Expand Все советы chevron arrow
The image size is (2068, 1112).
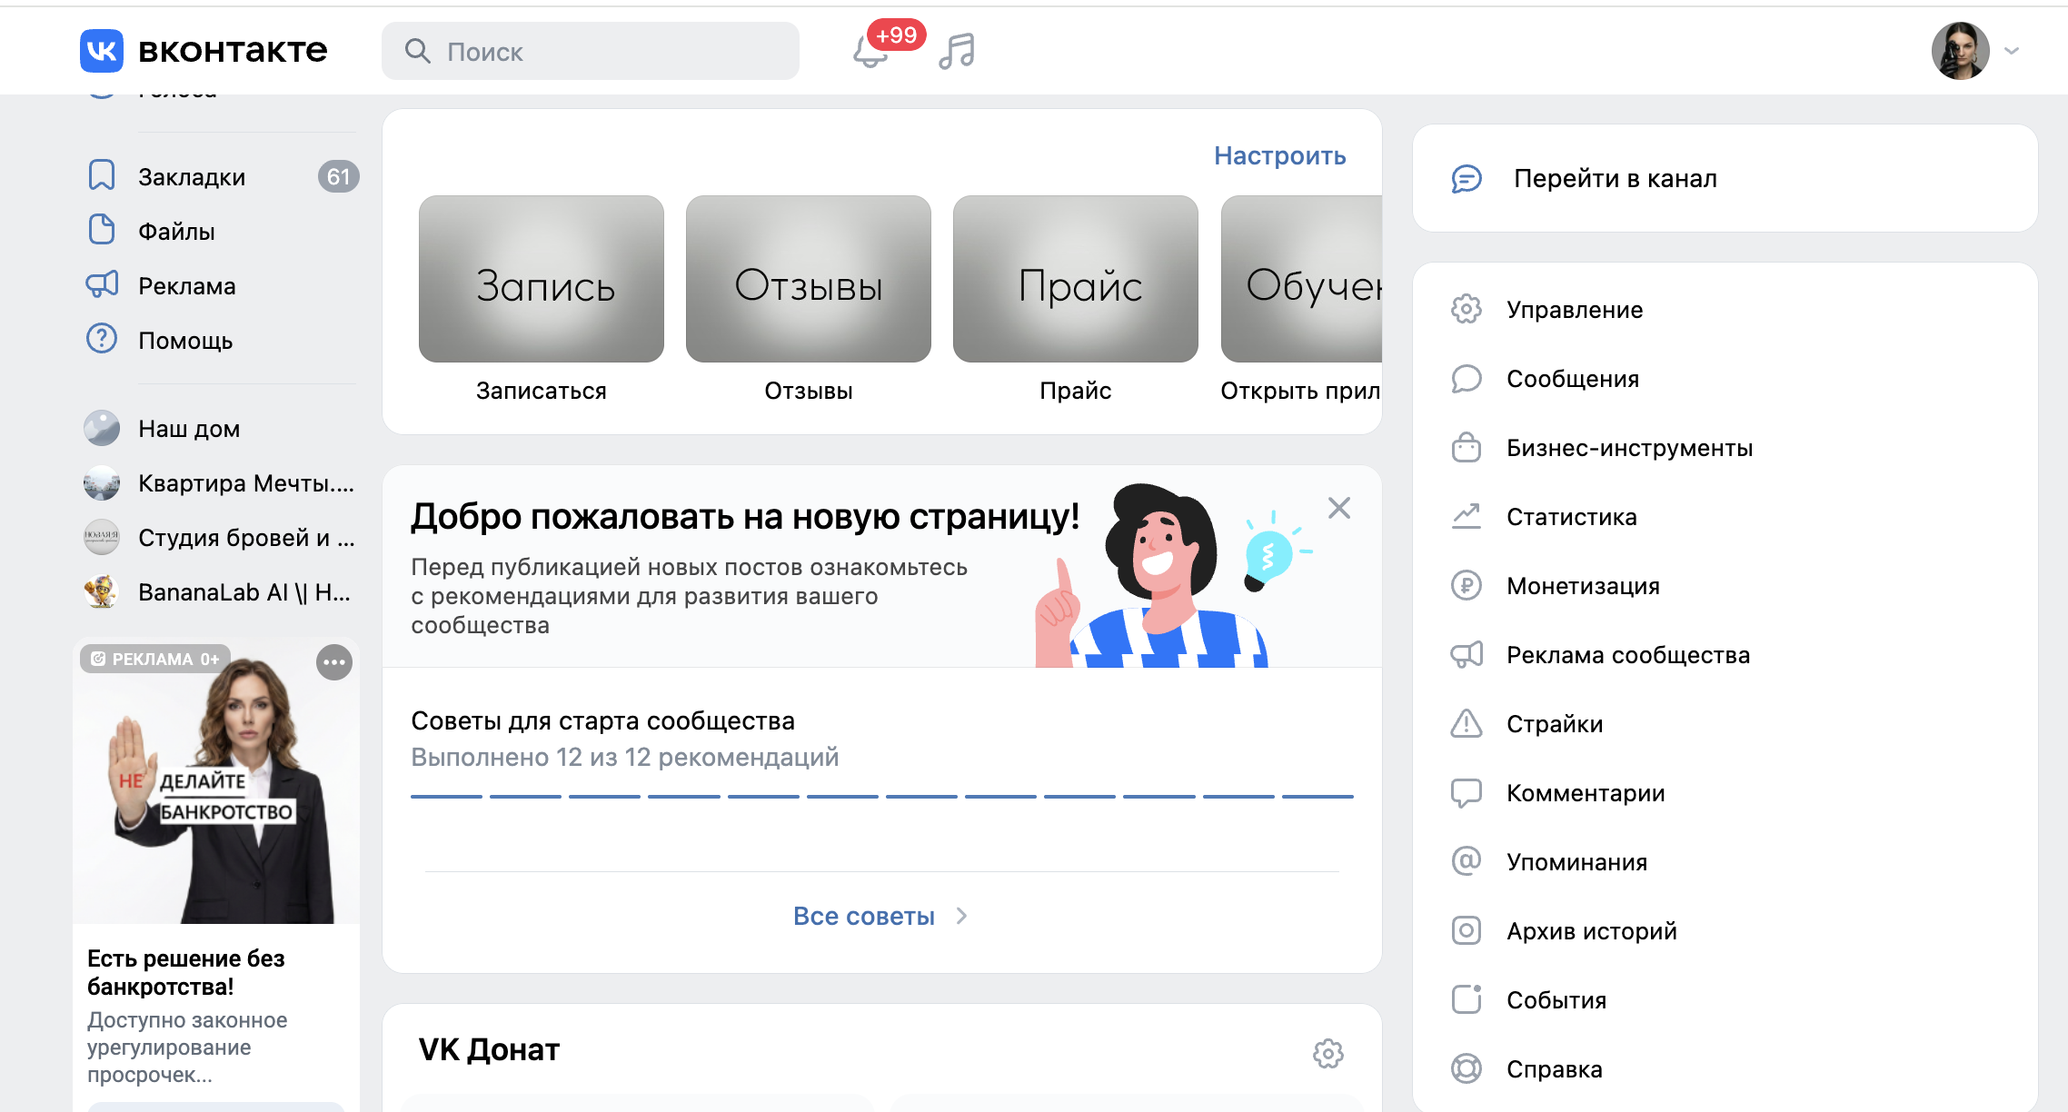[x=961, y=916]
